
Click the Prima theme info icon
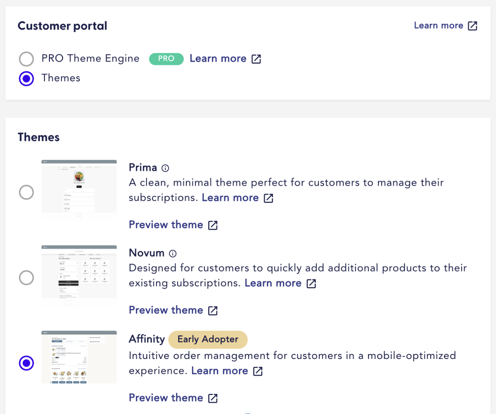[165, 168]
